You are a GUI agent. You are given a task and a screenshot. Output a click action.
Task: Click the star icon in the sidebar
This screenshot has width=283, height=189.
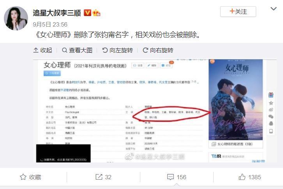pyautogui.click(x=271, y=103)
